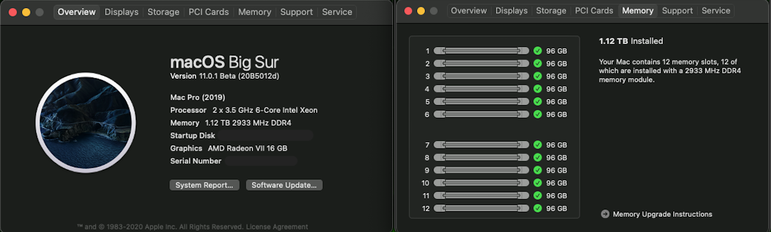Switch to Displays tab in left window
Image resolution: width=771 pixels, height=232 pixels.
tap(122, 12)
